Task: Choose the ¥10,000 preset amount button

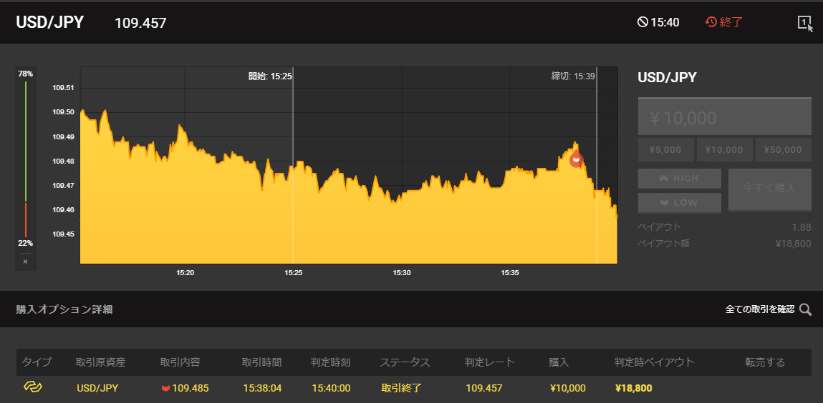Action: 724,150
